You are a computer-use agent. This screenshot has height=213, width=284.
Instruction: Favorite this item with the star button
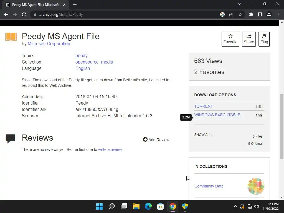tap(230, 39)
